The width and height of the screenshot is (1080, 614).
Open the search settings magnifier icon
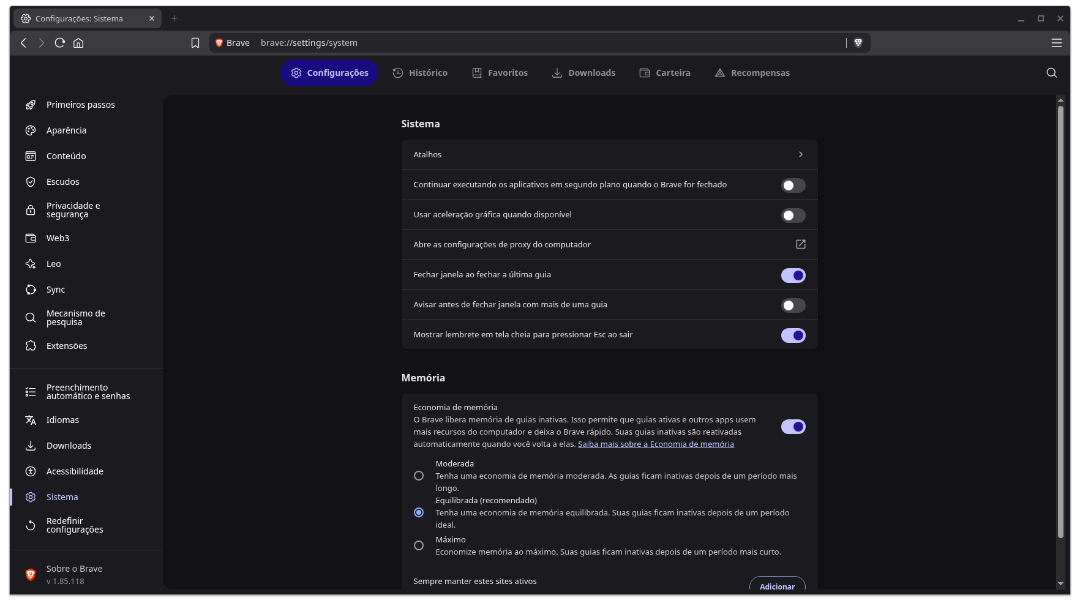pos(1051,73)
